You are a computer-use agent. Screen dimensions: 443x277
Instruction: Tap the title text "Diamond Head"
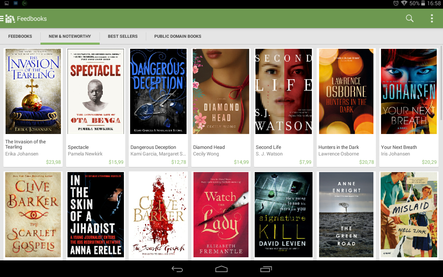pyautogui.click(x=209, y=147)
